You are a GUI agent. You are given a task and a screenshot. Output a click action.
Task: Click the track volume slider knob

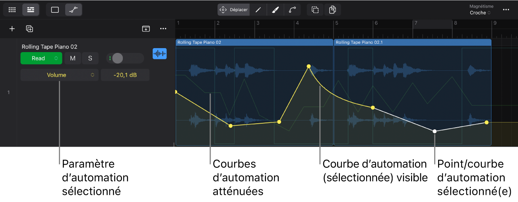(x=117, y=58)
